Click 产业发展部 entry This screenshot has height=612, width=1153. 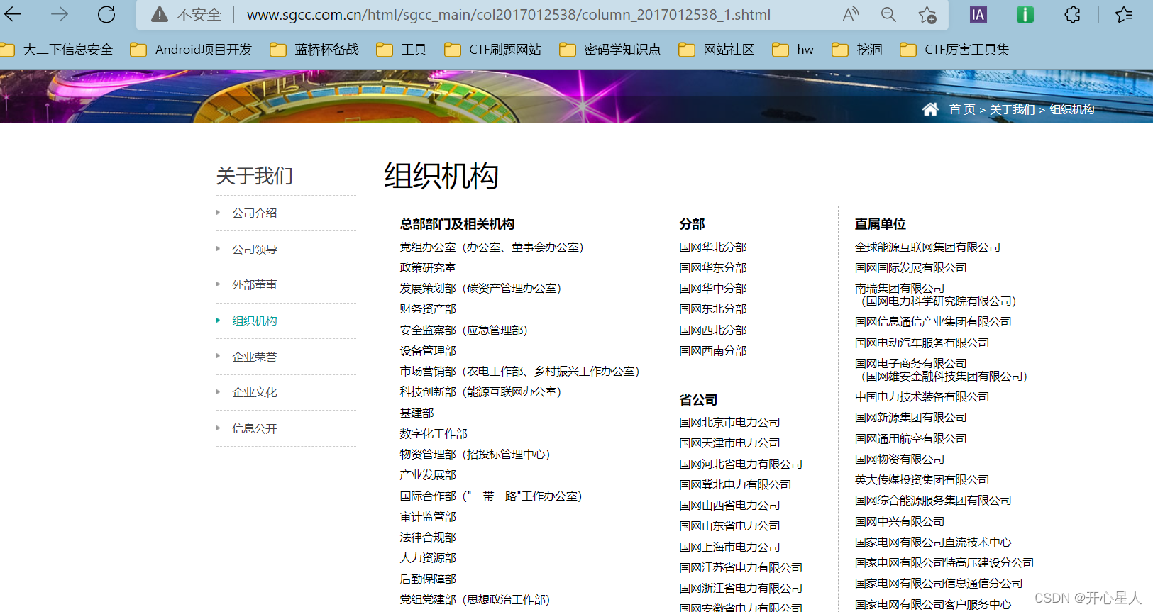point(428,474)
